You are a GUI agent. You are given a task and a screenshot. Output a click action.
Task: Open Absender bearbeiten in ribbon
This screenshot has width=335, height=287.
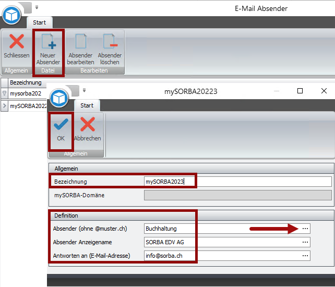(x=80, y=49)
